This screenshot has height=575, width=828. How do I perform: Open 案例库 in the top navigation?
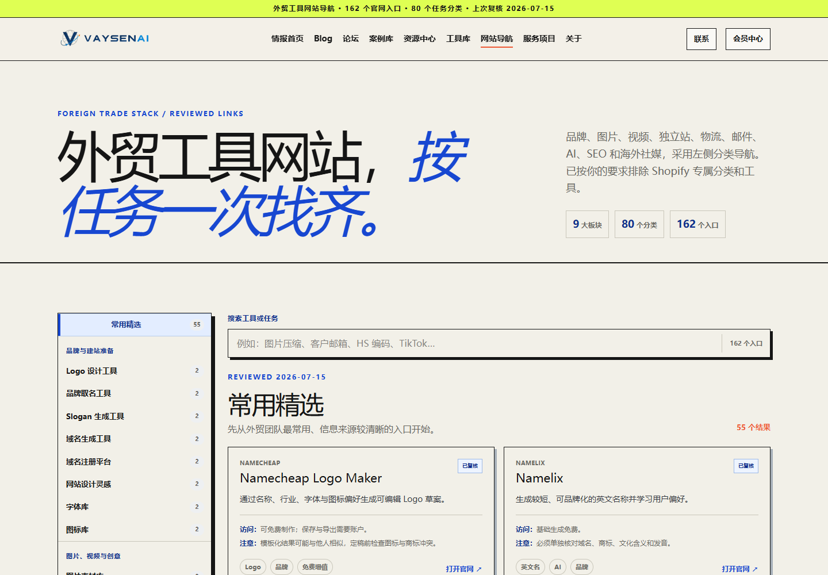pos(381,39)
